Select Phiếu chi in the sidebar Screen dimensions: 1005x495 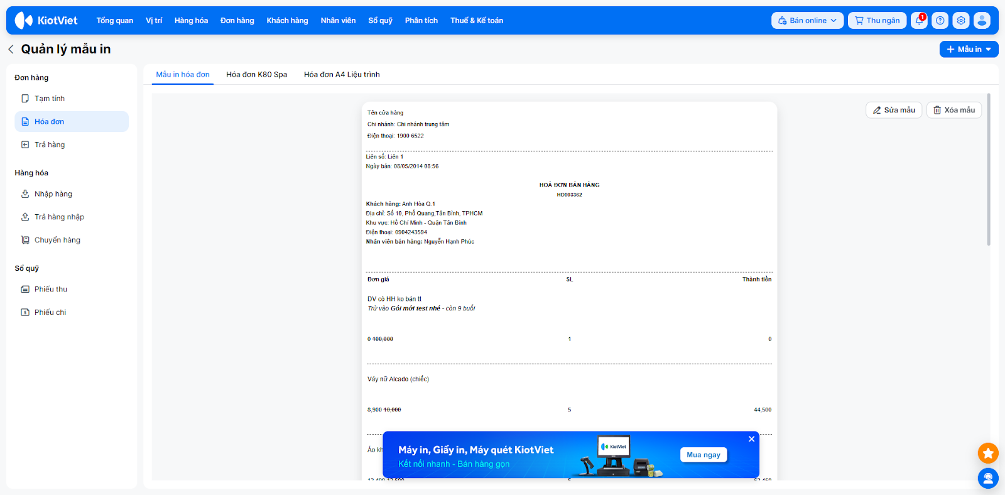(x=72, y=312)
